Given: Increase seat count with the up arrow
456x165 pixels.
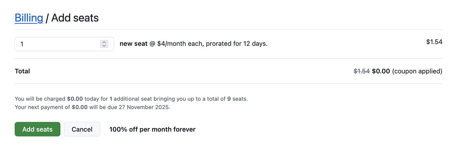Looking at the screenshot, I should [x=104, y=42].
